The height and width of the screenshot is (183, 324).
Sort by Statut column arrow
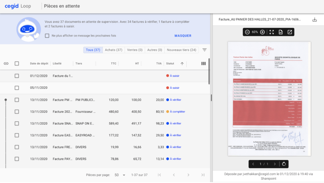click(x=182, y=64)
